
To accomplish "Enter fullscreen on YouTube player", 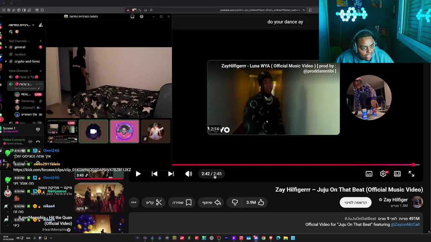I will 411,174.
